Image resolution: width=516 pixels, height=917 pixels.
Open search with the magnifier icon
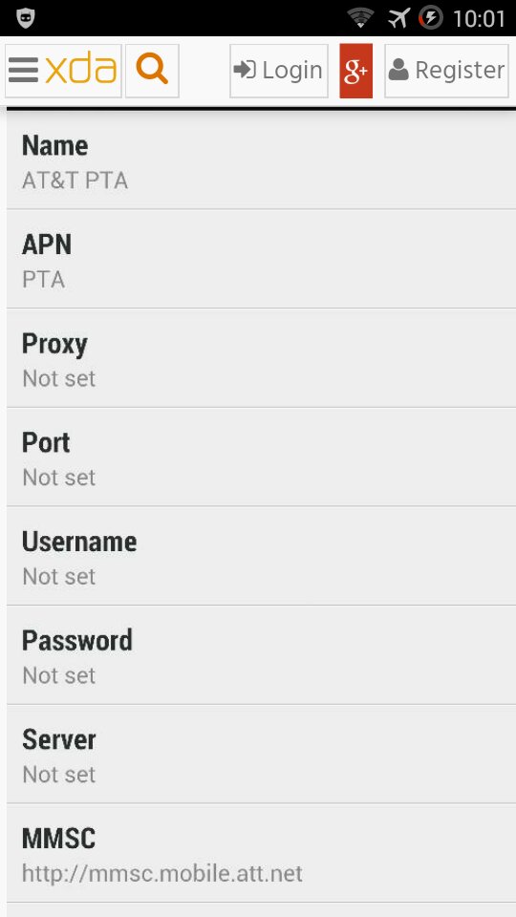pos(152,70)
